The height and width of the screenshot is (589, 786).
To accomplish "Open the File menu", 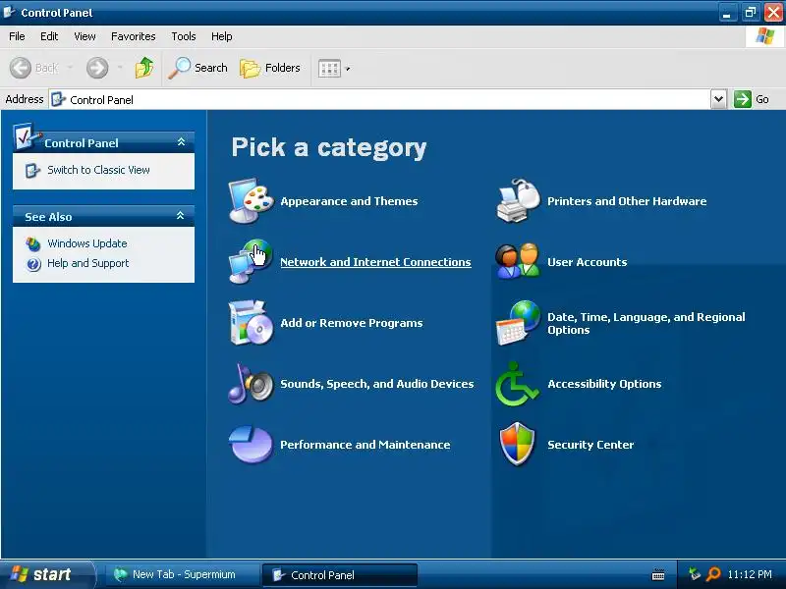I will tap(17, 36).
